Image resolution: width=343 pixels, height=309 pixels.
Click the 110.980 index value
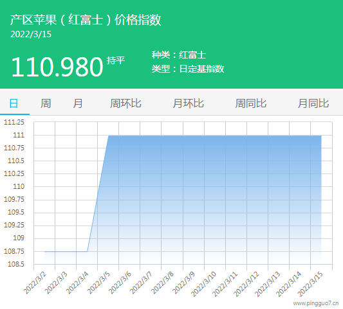pyautogui.click(x=57, y=67)
